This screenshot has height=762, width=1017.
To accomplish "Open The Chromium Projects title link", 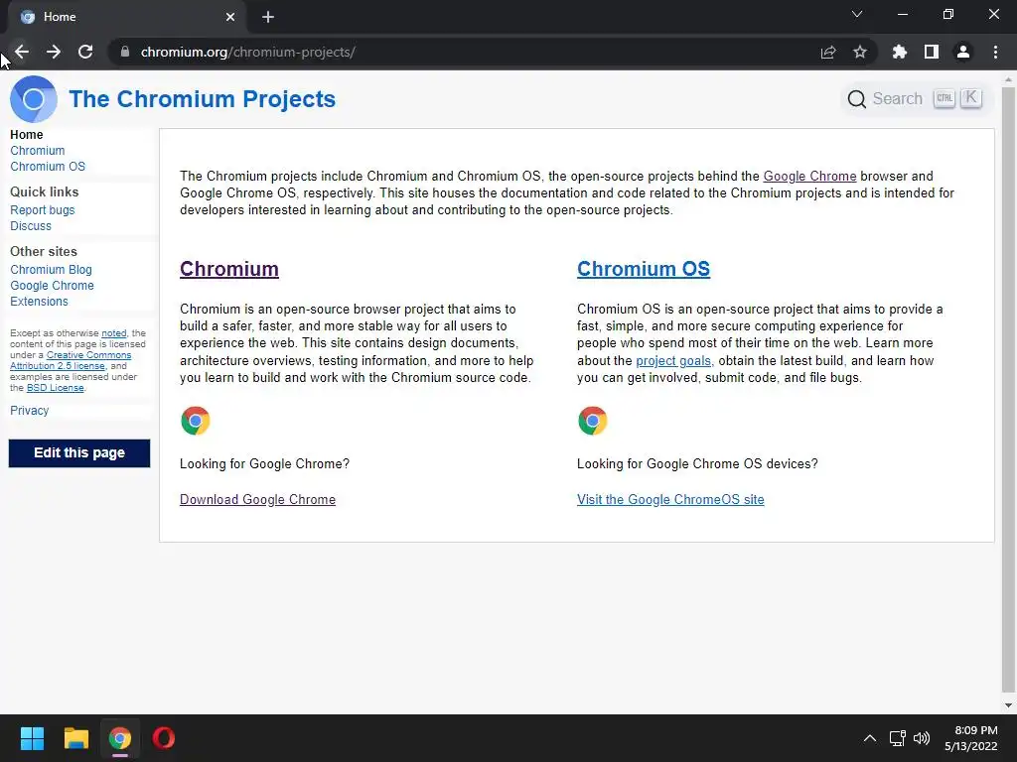I will pos(203,99).
